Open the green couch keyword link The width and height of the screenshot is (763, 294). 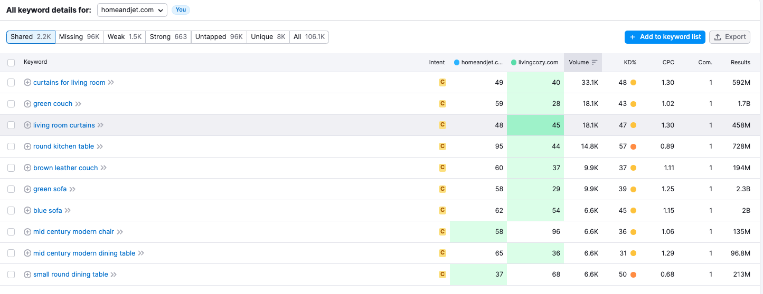pyautogui.click(x=53, y=104)
